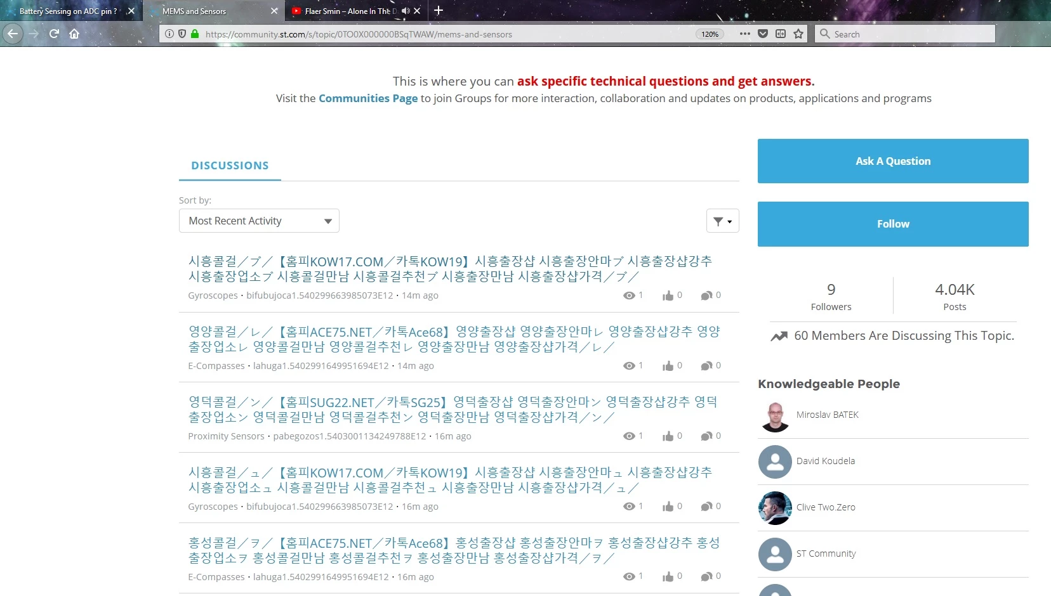
Task: Click E-Compasses topic on the 14m ago post
Action: (x=216, y=366)
